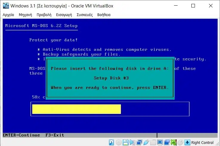The image size is (220, 146).
Task: Click the Setup Disk #3 text
Action: tap(111, 78)
